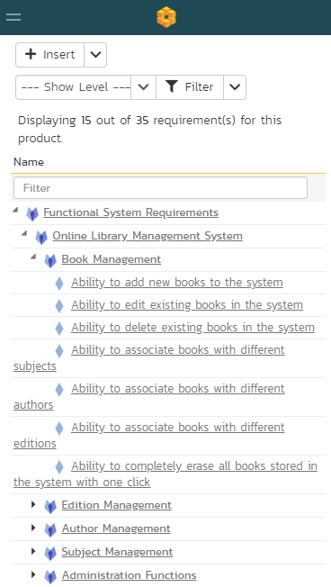
Task: Open the Ability to edit existing books link
Action: [x=187, y=305]
